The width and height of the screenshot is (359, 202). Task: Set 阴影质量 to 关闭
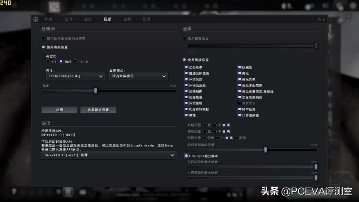coord(205,138)
